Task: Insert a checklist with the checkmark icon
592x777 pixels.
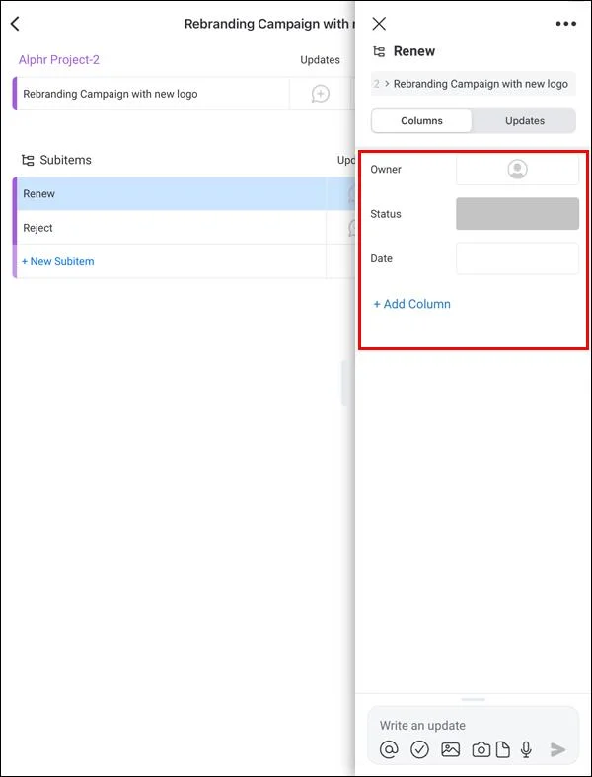Action: pos(419,749)
